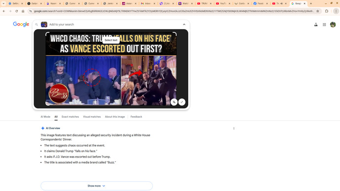The height and width of the screenshot is (191, 340).
Task: Open About this image tab
Action: click(x=115, y=117)
